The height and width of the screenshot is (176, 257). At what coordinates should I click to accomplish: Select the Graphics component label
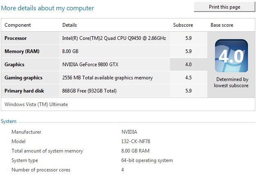(x=14, y=65)
